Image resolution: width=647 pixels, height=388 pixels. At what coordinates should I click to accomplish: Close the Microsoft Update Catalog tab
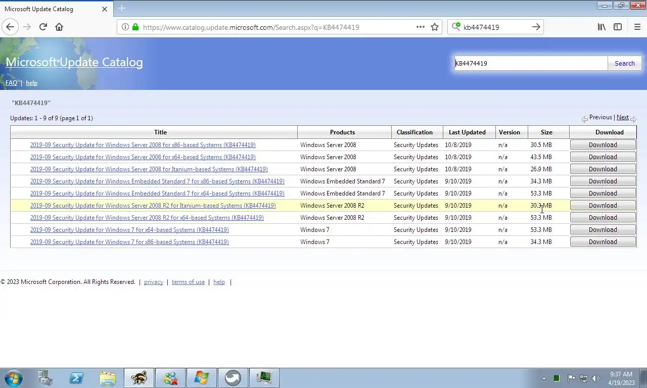[x=104, y=9]
